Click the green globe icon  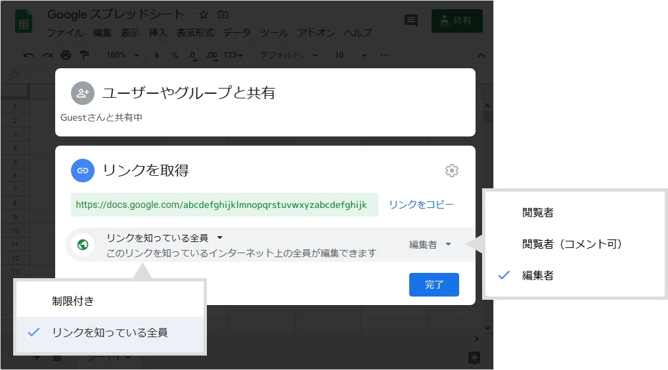(83, 245)
